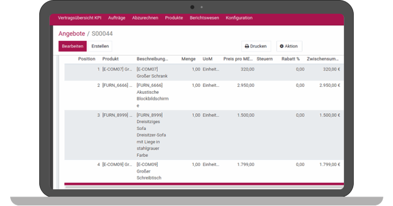Click the Bearbeiten button
The height and width of the screenshot is (206, 393).
pyautogui.click(x=72, y=46)
